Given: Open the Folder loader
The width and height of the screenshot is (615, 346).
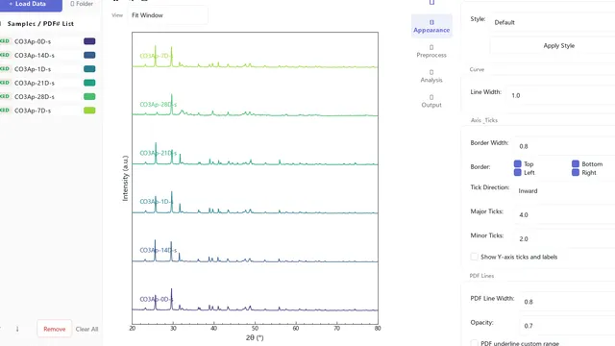Looking at the screenshot, I should click(82, 4).
